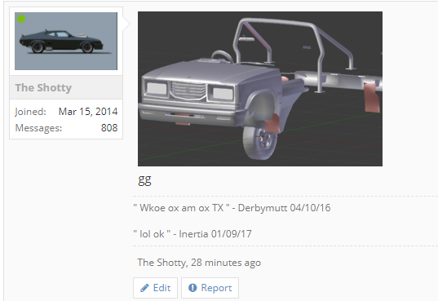Click the Edit button
The image size is (438, 301).
pyautogui.click(x=155, y=288)
